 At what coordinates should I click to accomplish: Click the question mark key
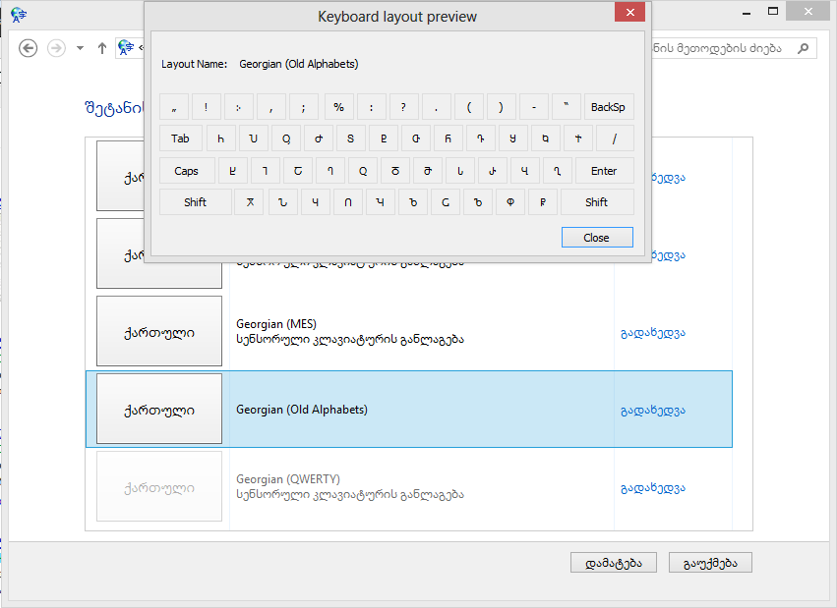[403, 107]
